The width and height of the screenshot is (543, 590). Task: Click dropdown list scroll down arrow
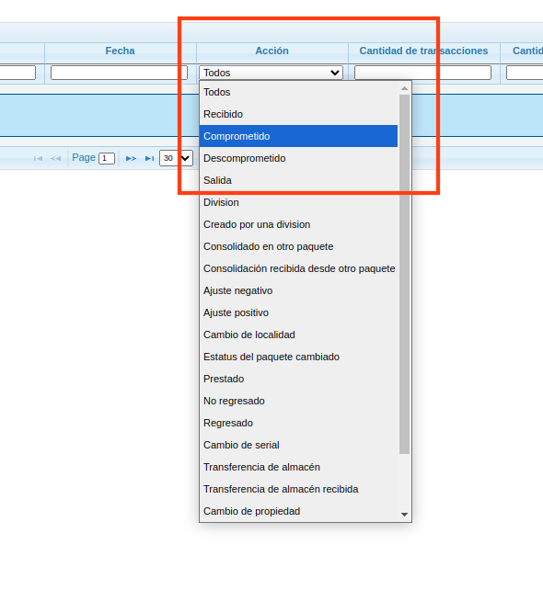(404, 515)
